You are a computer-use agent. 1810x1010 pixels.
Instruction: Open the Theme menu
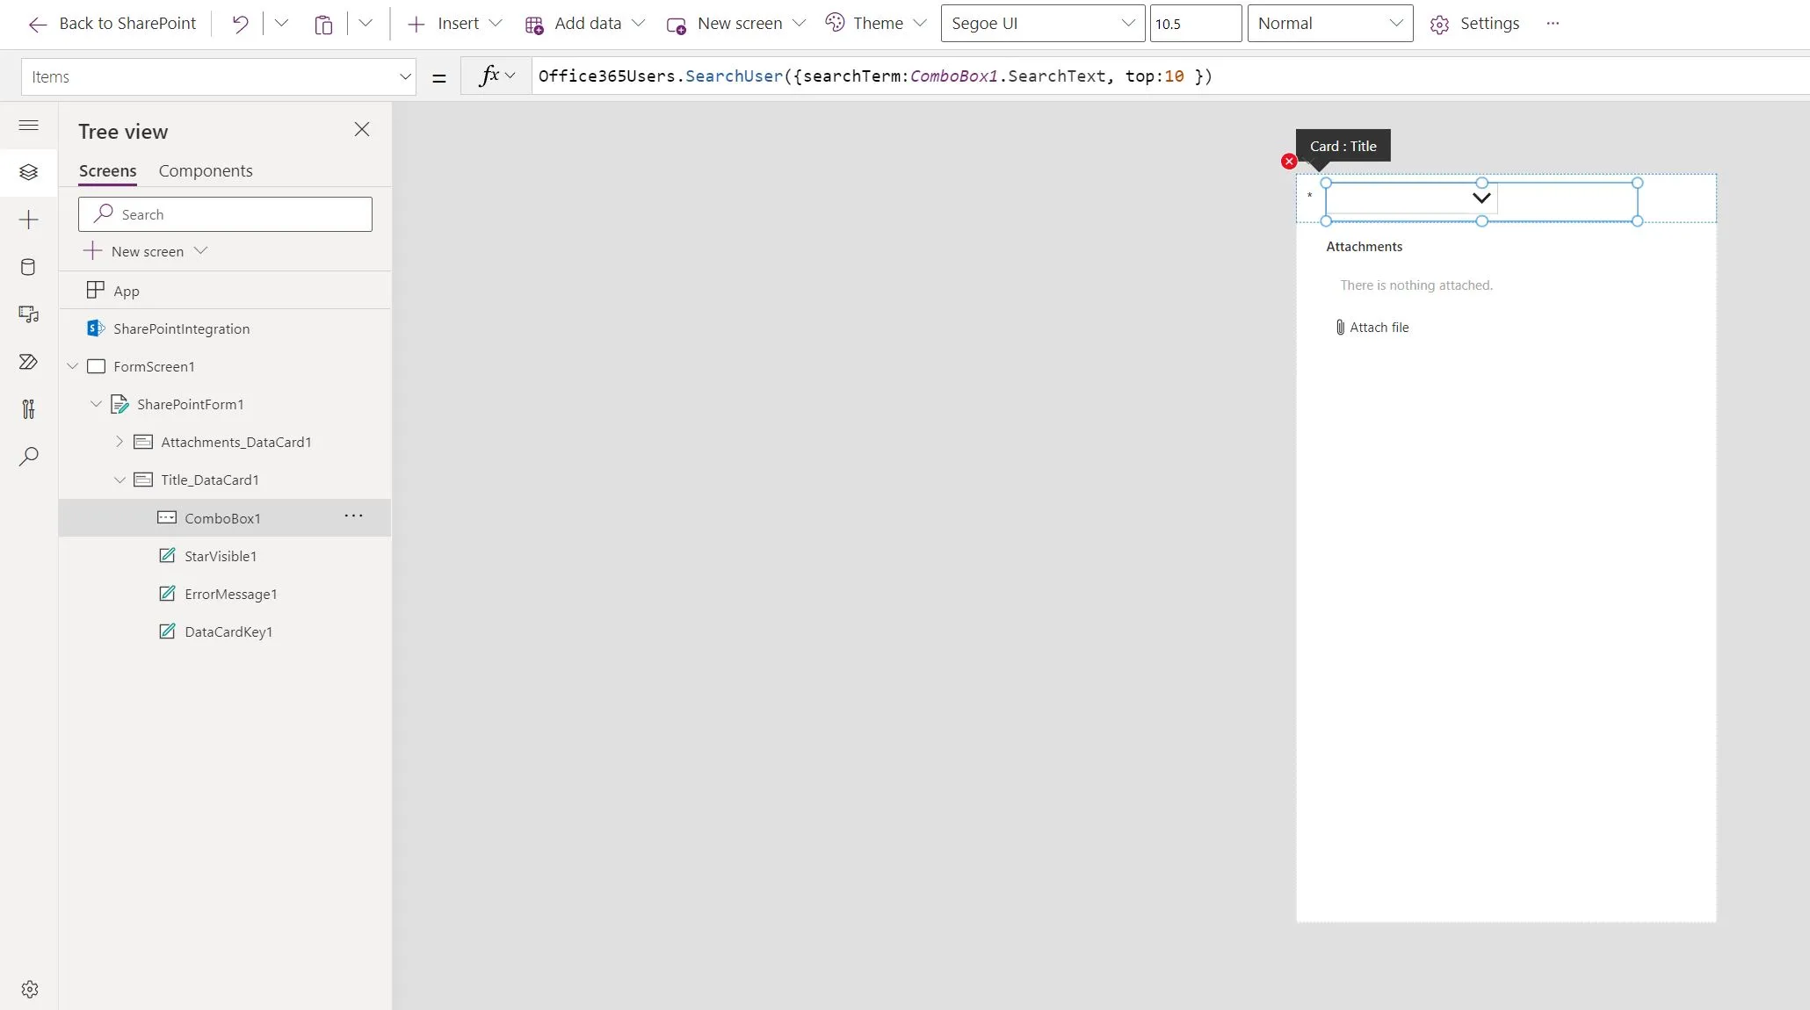click(x=876, y=24)
